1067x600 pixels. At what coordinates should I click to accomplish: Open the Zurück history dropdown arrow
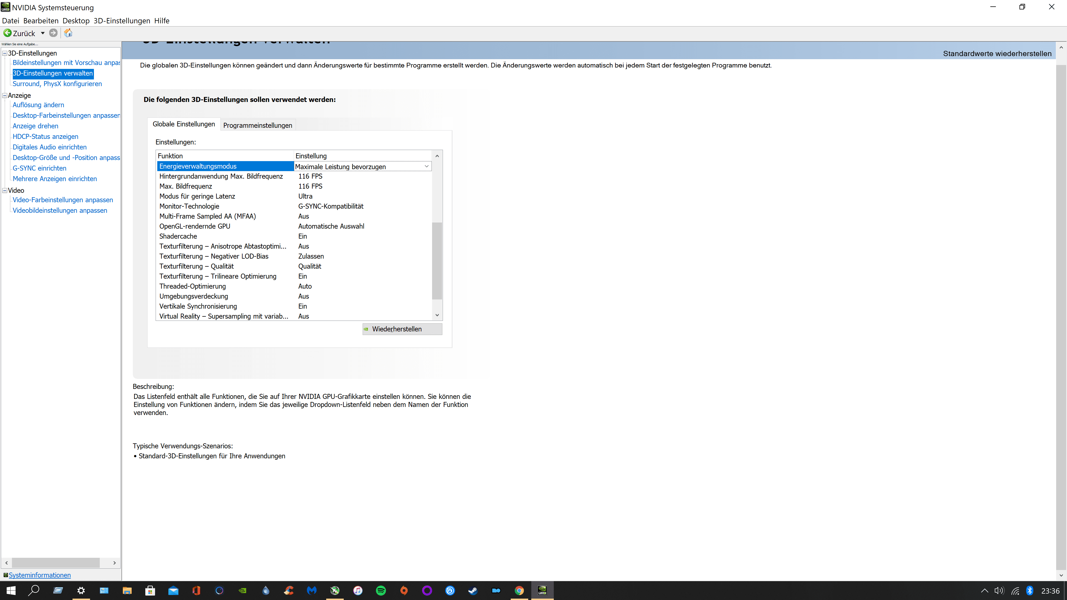click(x=43, y=33)
